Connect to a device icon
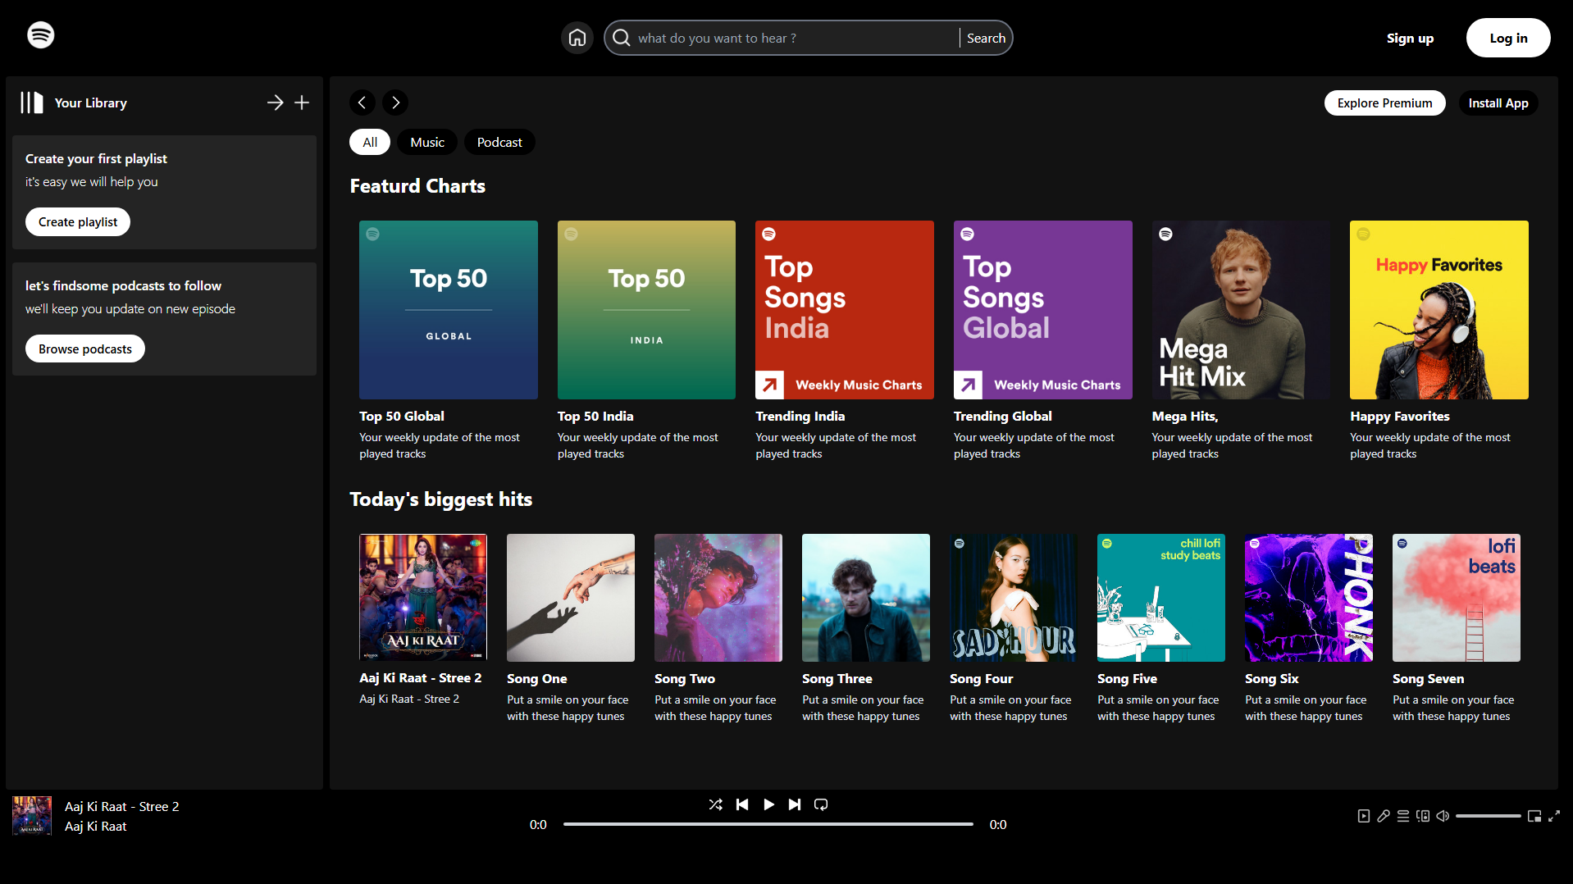This screenshot has width=1573, height=884. click(x=1423, y=816)
